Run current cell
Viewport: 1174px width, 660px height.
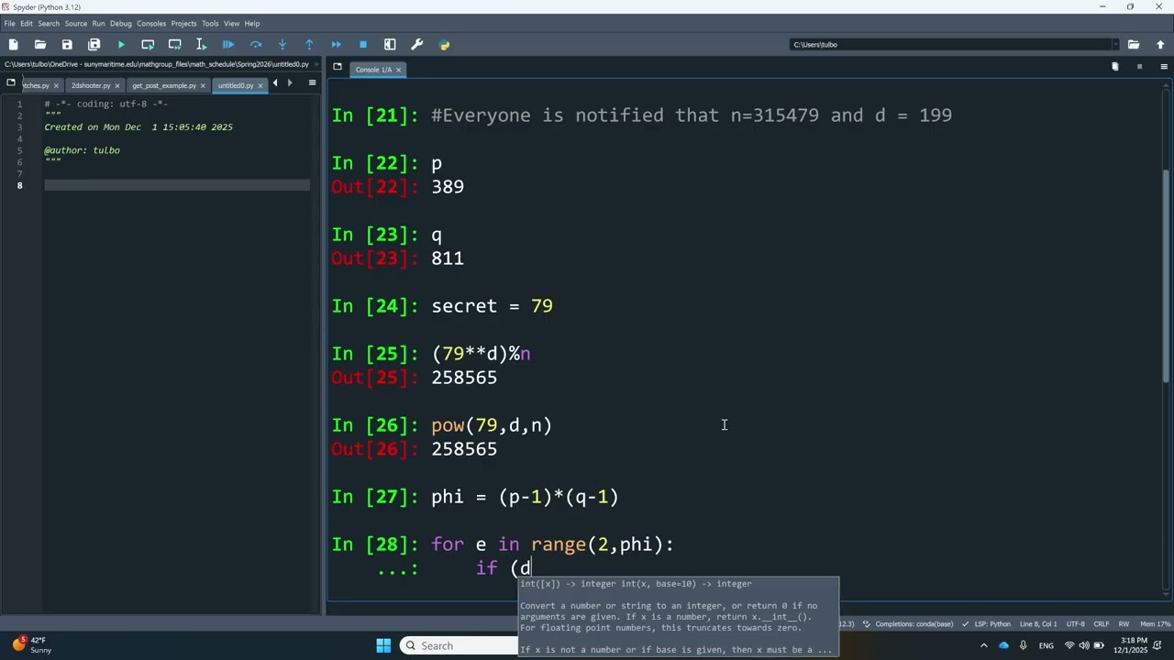[x=148, y=44]
